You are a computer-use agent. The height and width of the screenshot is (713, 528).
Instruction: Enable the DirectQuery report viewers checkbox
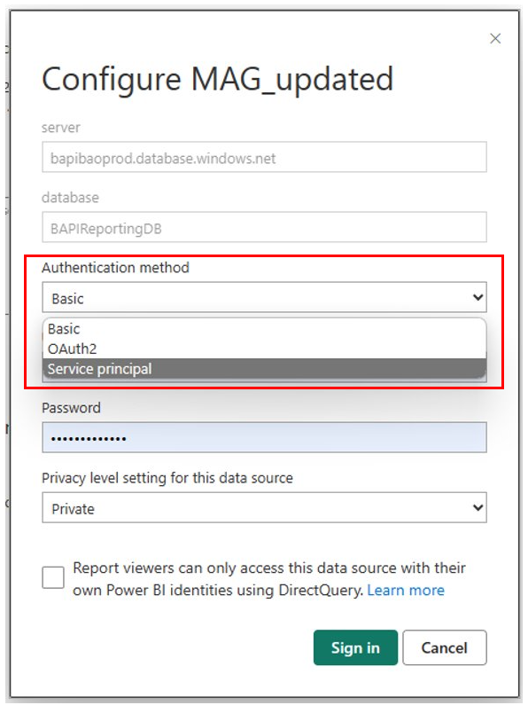pos(52,577)
